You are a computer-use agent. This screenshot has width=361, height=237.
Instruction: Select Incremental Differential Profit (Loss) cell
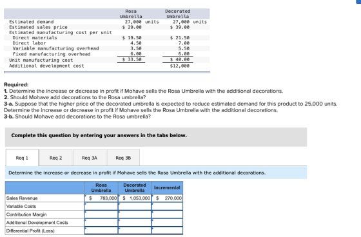tap(167, 231)
